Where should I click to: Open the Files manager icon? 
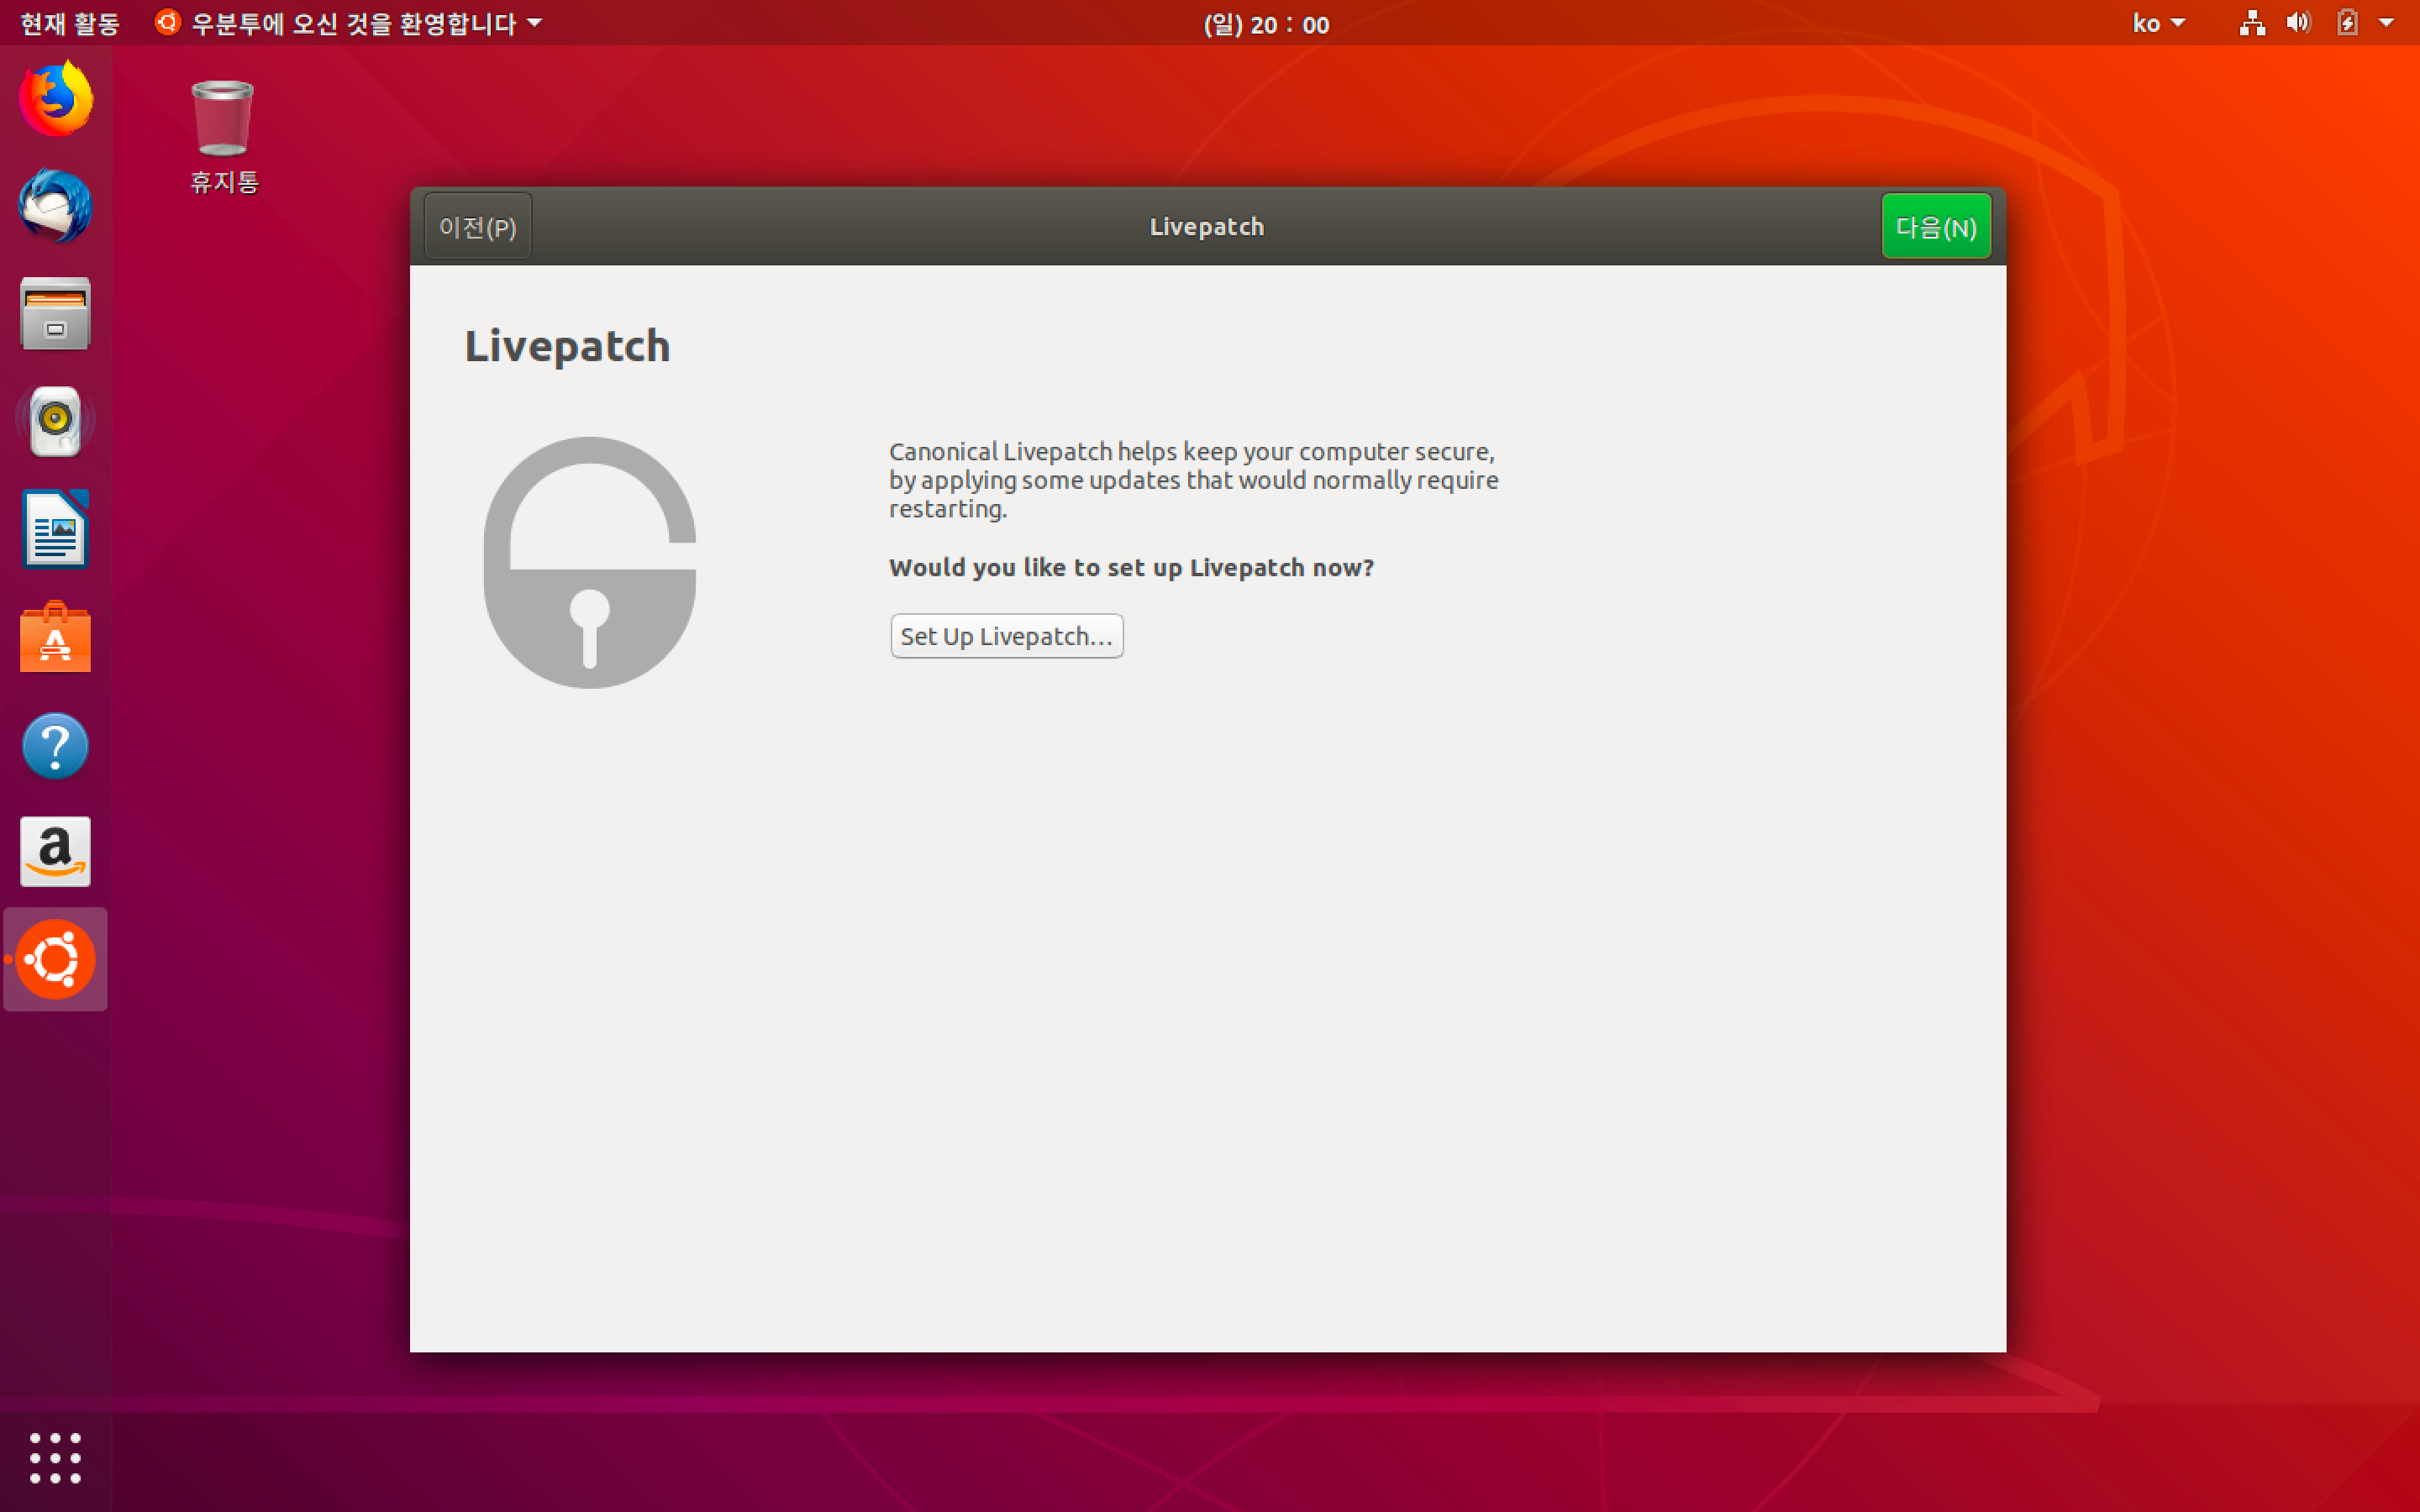click(56, 314)
